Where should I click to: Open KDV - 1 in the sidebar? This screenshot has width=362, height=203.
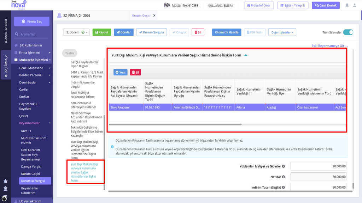click(26, 131)
